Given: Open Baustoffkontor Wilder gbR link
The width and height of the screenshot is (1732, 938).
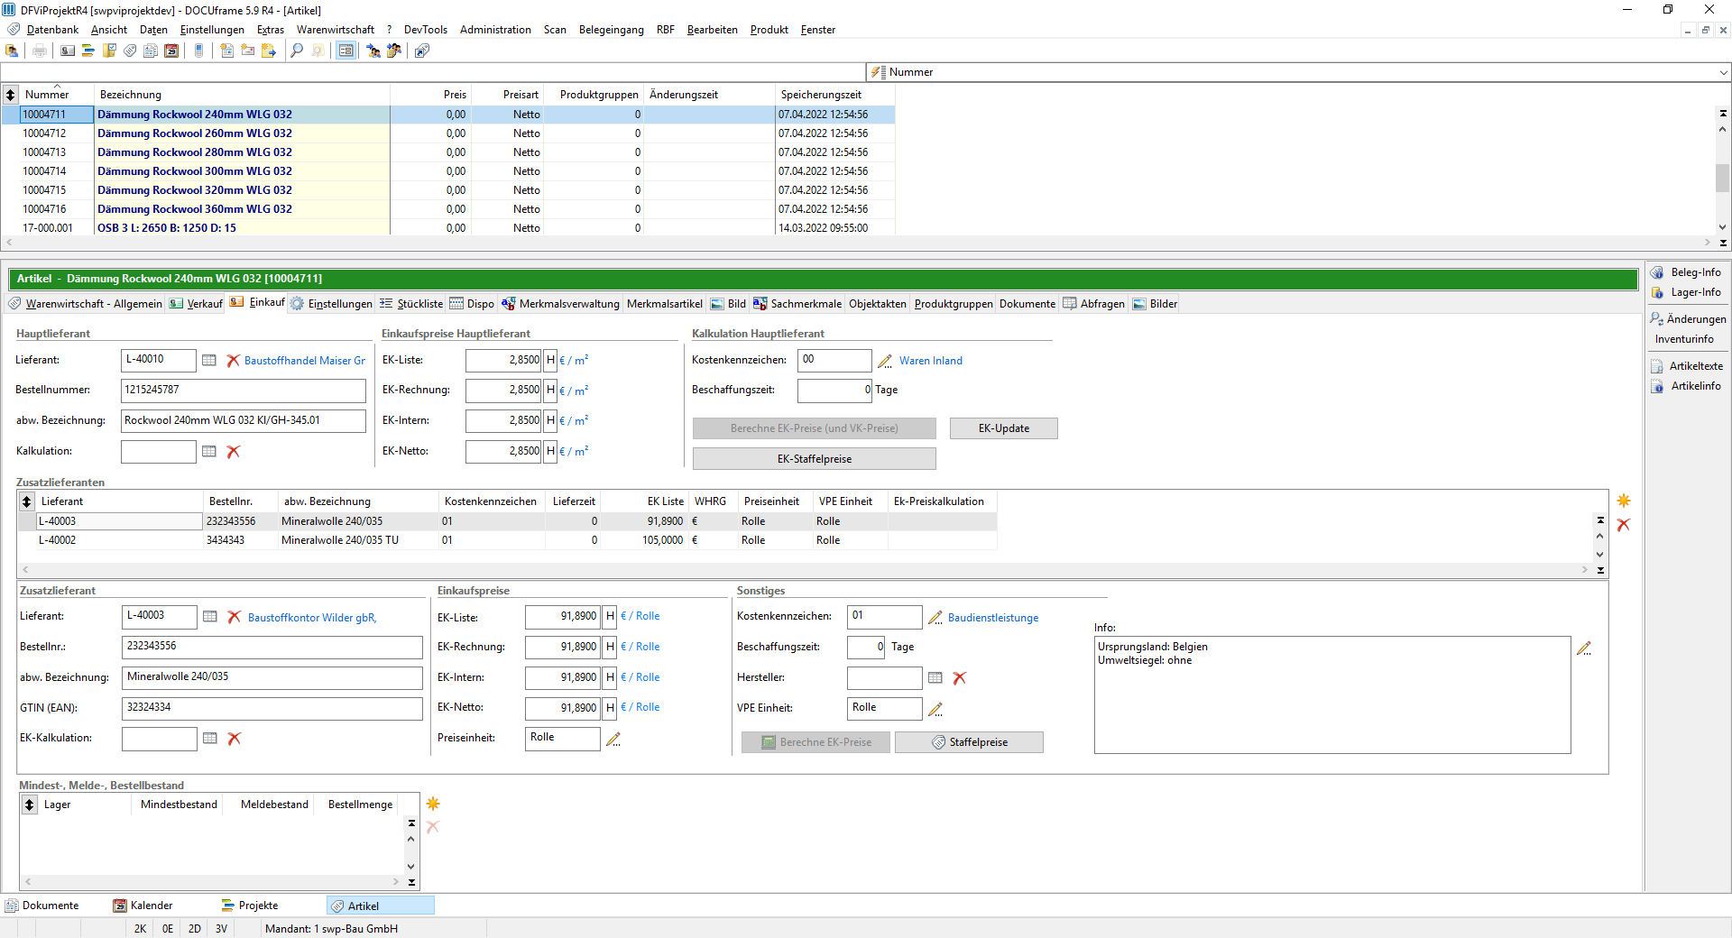Looking at the screenshot, I should pyautogui.click(x=312, y=618).
